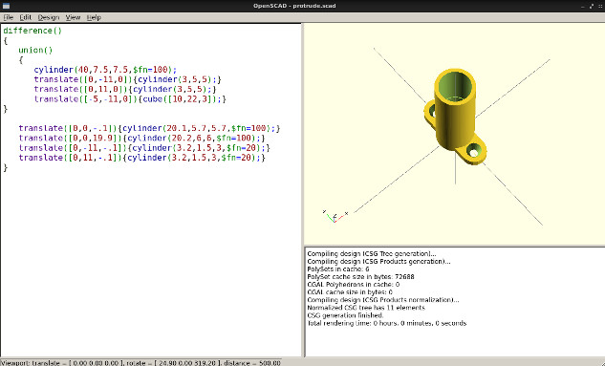Click 'CGAL cache size in bytes: 0' line
This screenshot has height=366, width=605.
coord(350,292)
